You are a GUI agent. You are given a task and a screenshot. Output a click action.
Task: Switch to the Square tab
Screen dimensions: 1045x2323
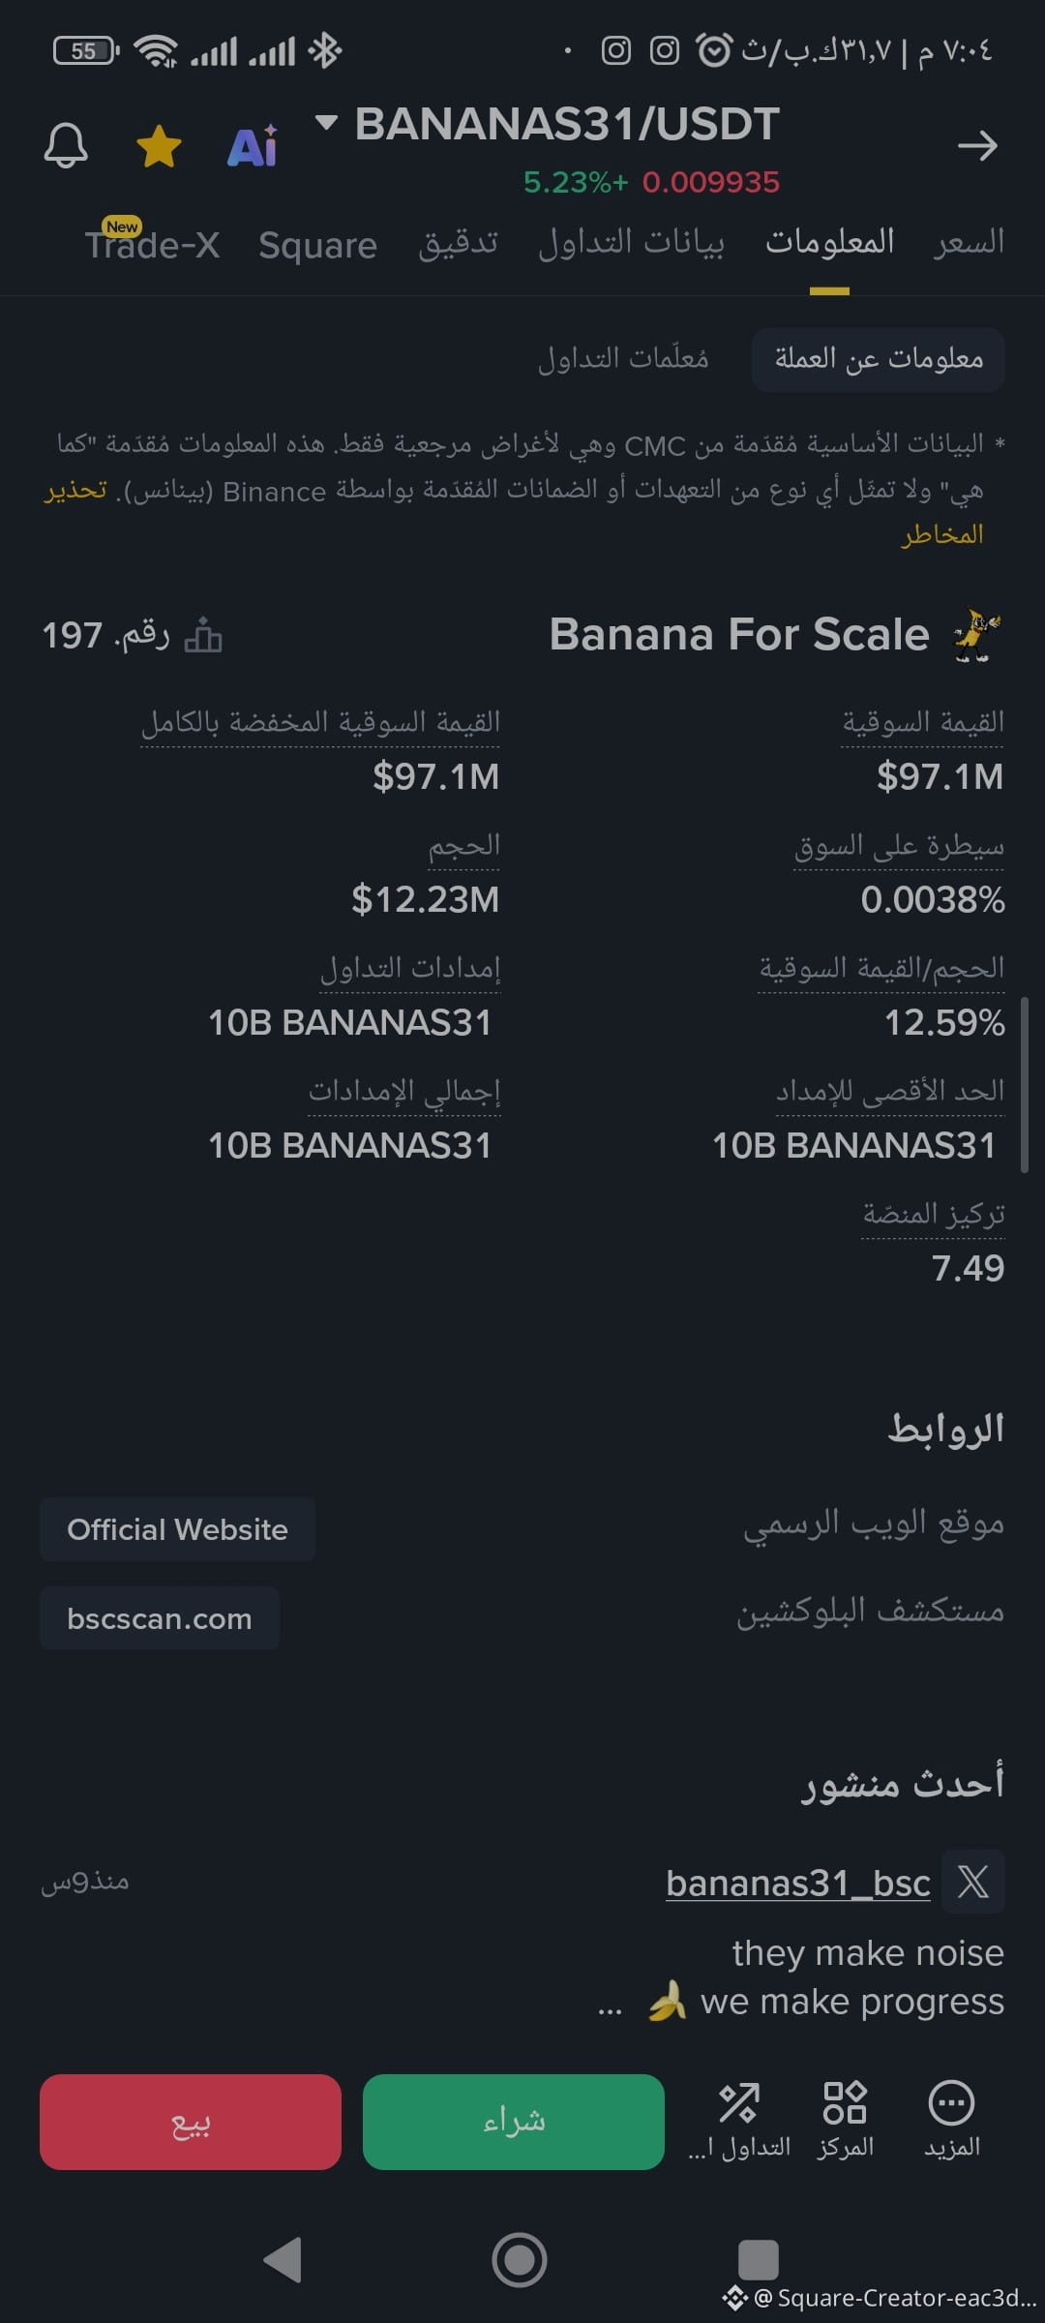click(317, 245)
